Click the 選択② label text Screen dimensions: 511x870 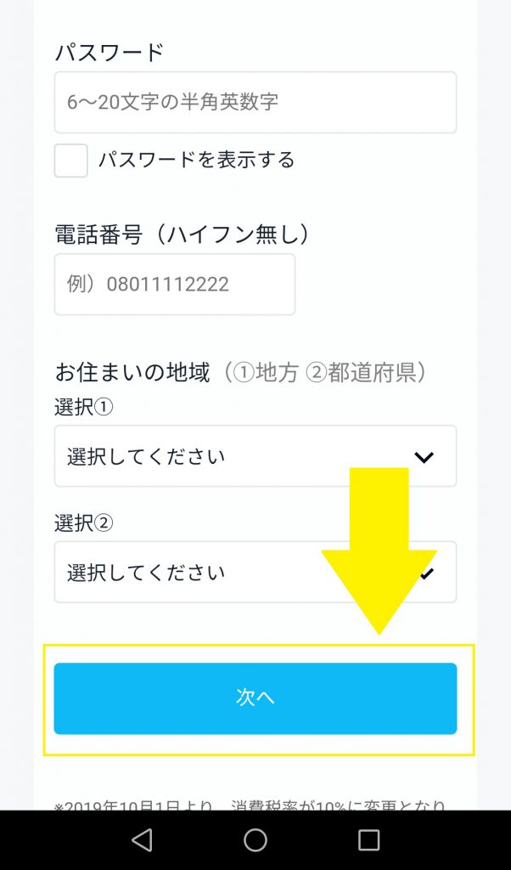(x=84, y=523)
